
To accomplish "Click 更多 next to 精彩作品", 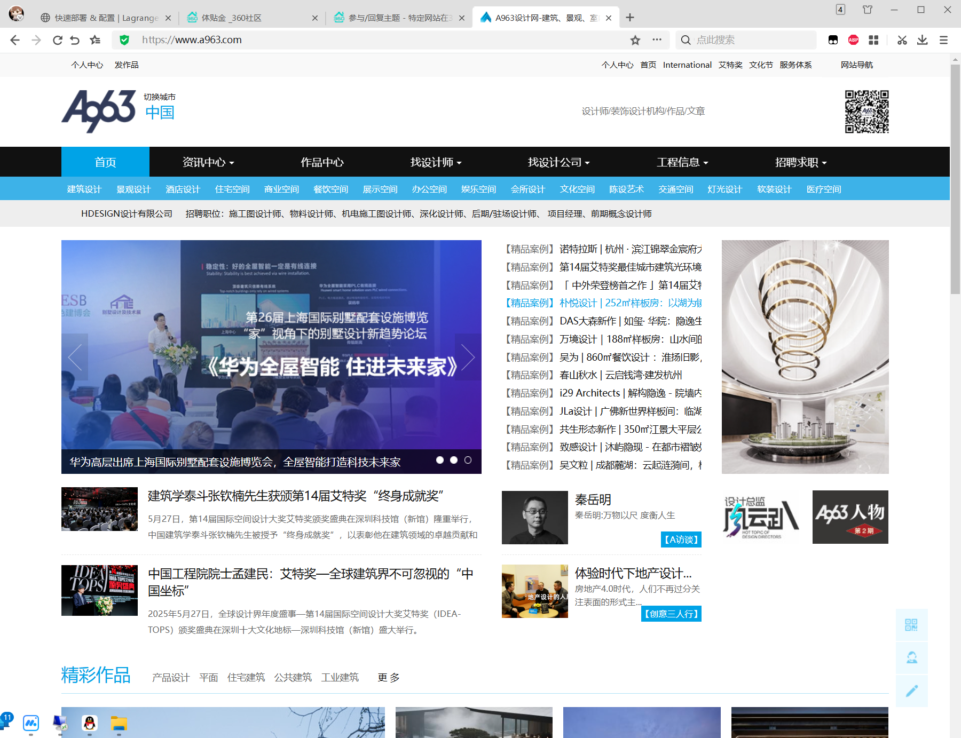I will point(387,677).
